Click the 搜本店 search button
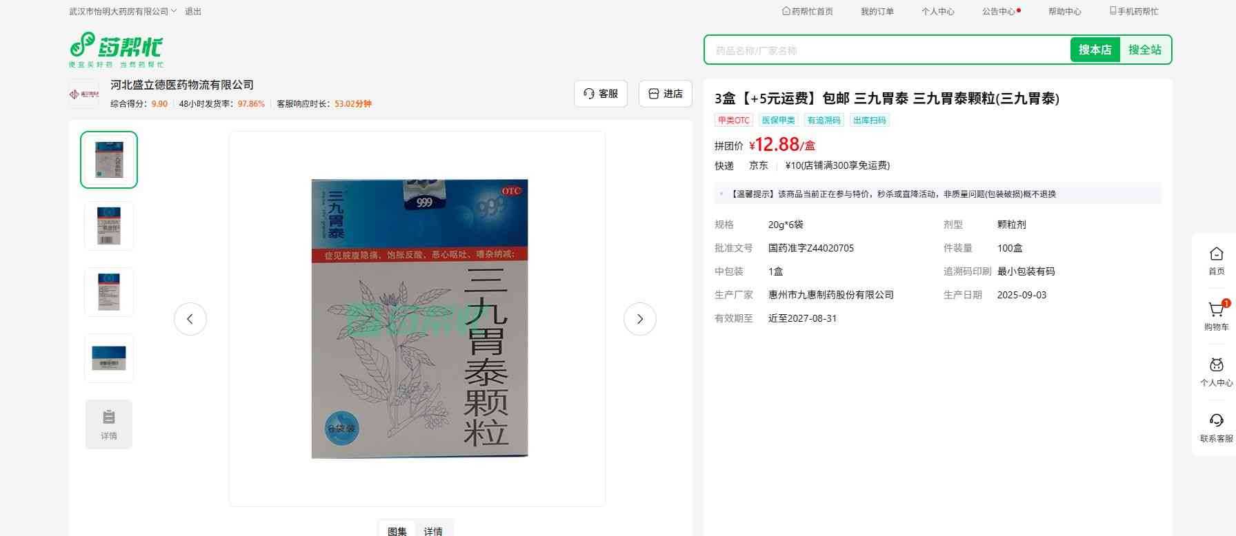Viewport: 1236px width, 536px height. point(1095,50)
